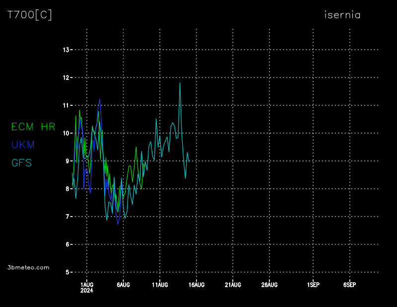397x307 pixels.
Task: Click the GFS legend entry
Action: [x=21, y=162]
